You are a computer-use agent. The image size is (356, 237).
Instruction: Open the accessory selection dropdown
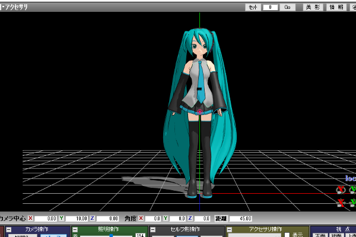point(255,235)
